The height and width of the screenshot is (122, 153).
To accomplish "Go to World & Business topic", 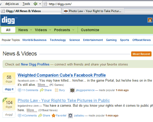I will (34, 40).
